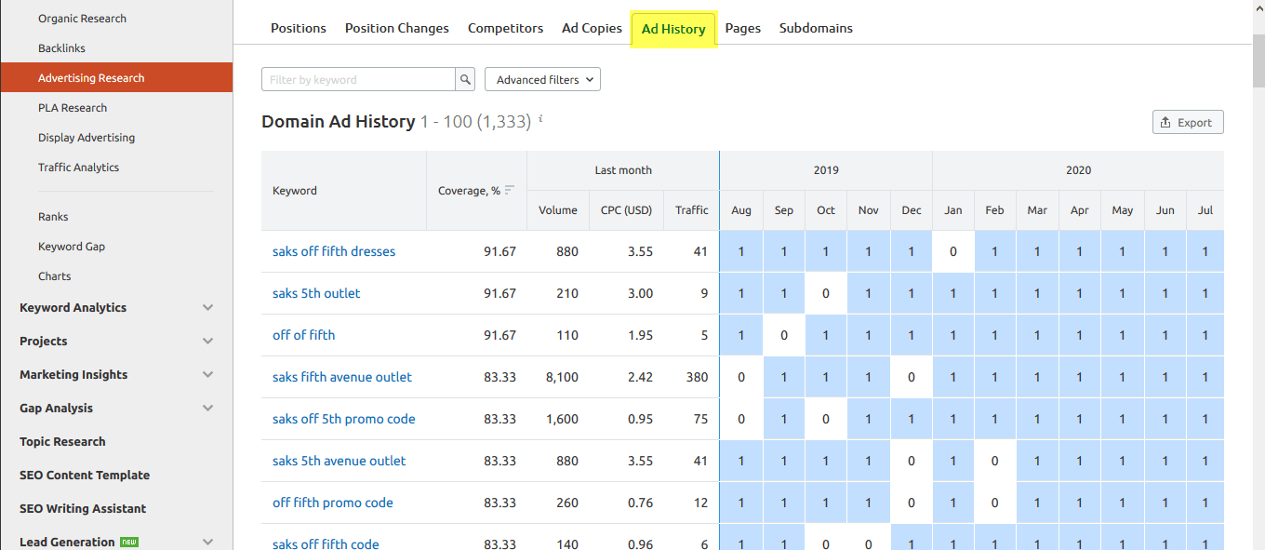Viewport: 1265px width, 550px height.
Task: Select the Subdomains tab
Action: tap(816, 28)
